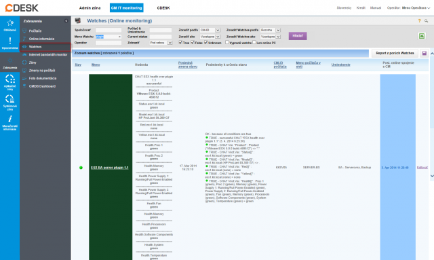The image size is (434, 260).
Task: Export watches list to Excel icon
Action: [422, 36]
